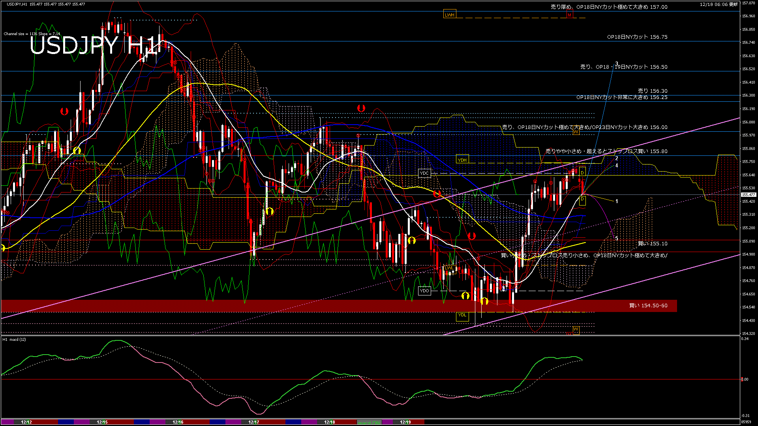Click the yellow up-arrow signal just left of the YDL label
This screenshot has height=426, width=758.
(465, 295)
